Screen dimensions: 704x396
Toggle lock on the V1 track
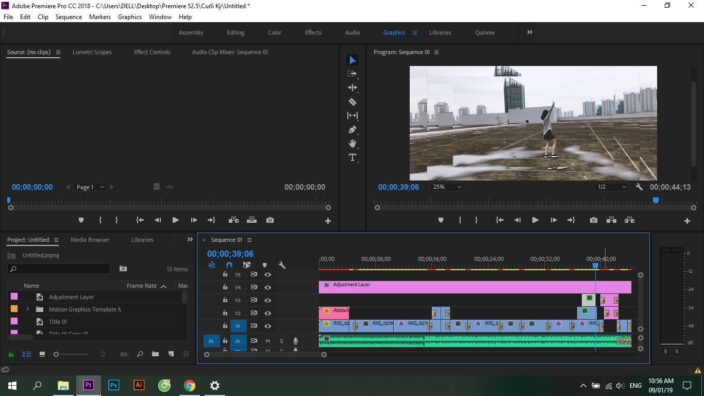click(x=225, y=326)
